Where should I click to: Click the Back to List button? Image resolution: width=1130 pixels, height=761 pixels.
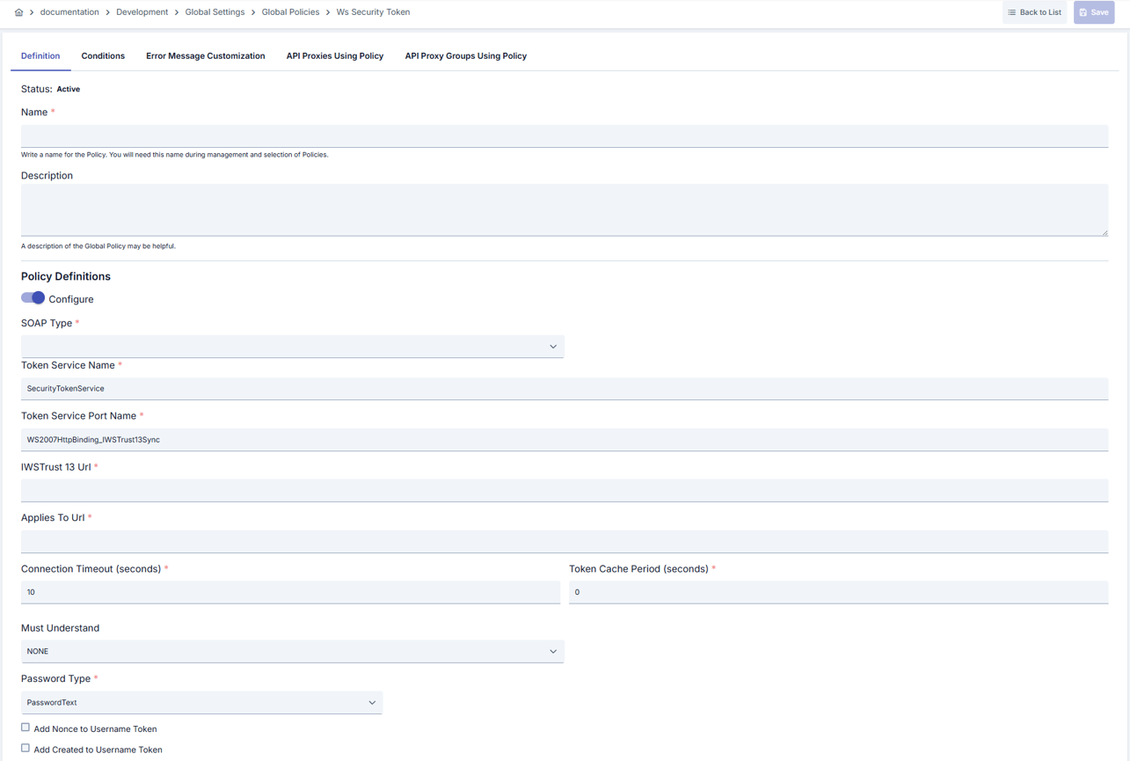point(1034,12)
